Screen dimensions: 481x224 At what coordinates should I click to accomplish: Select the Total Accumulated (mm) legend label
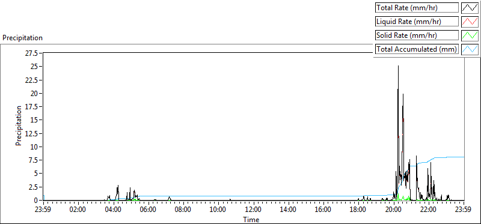tap(417, 49)
